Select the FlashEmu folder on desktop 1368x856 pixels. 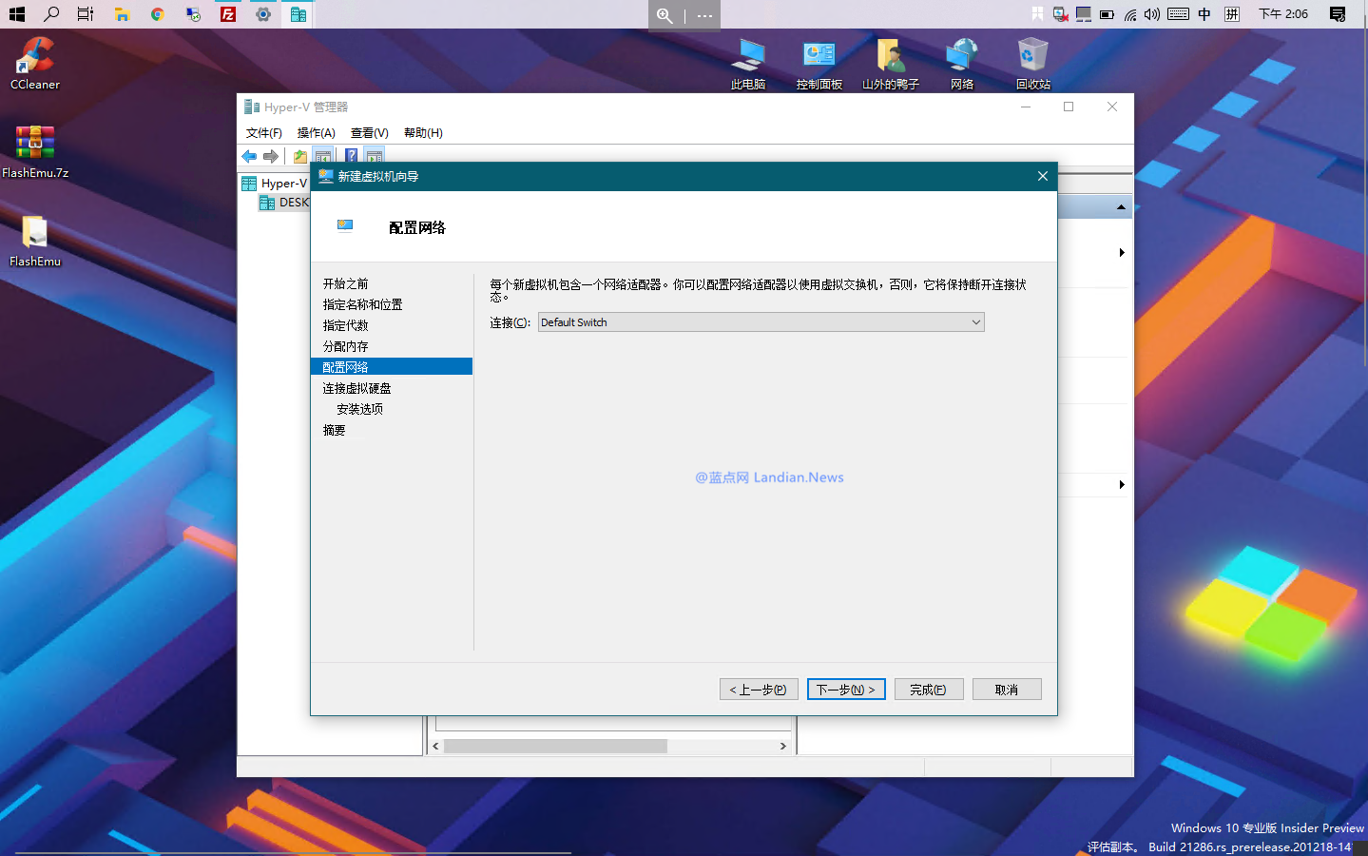click(35, 241)
